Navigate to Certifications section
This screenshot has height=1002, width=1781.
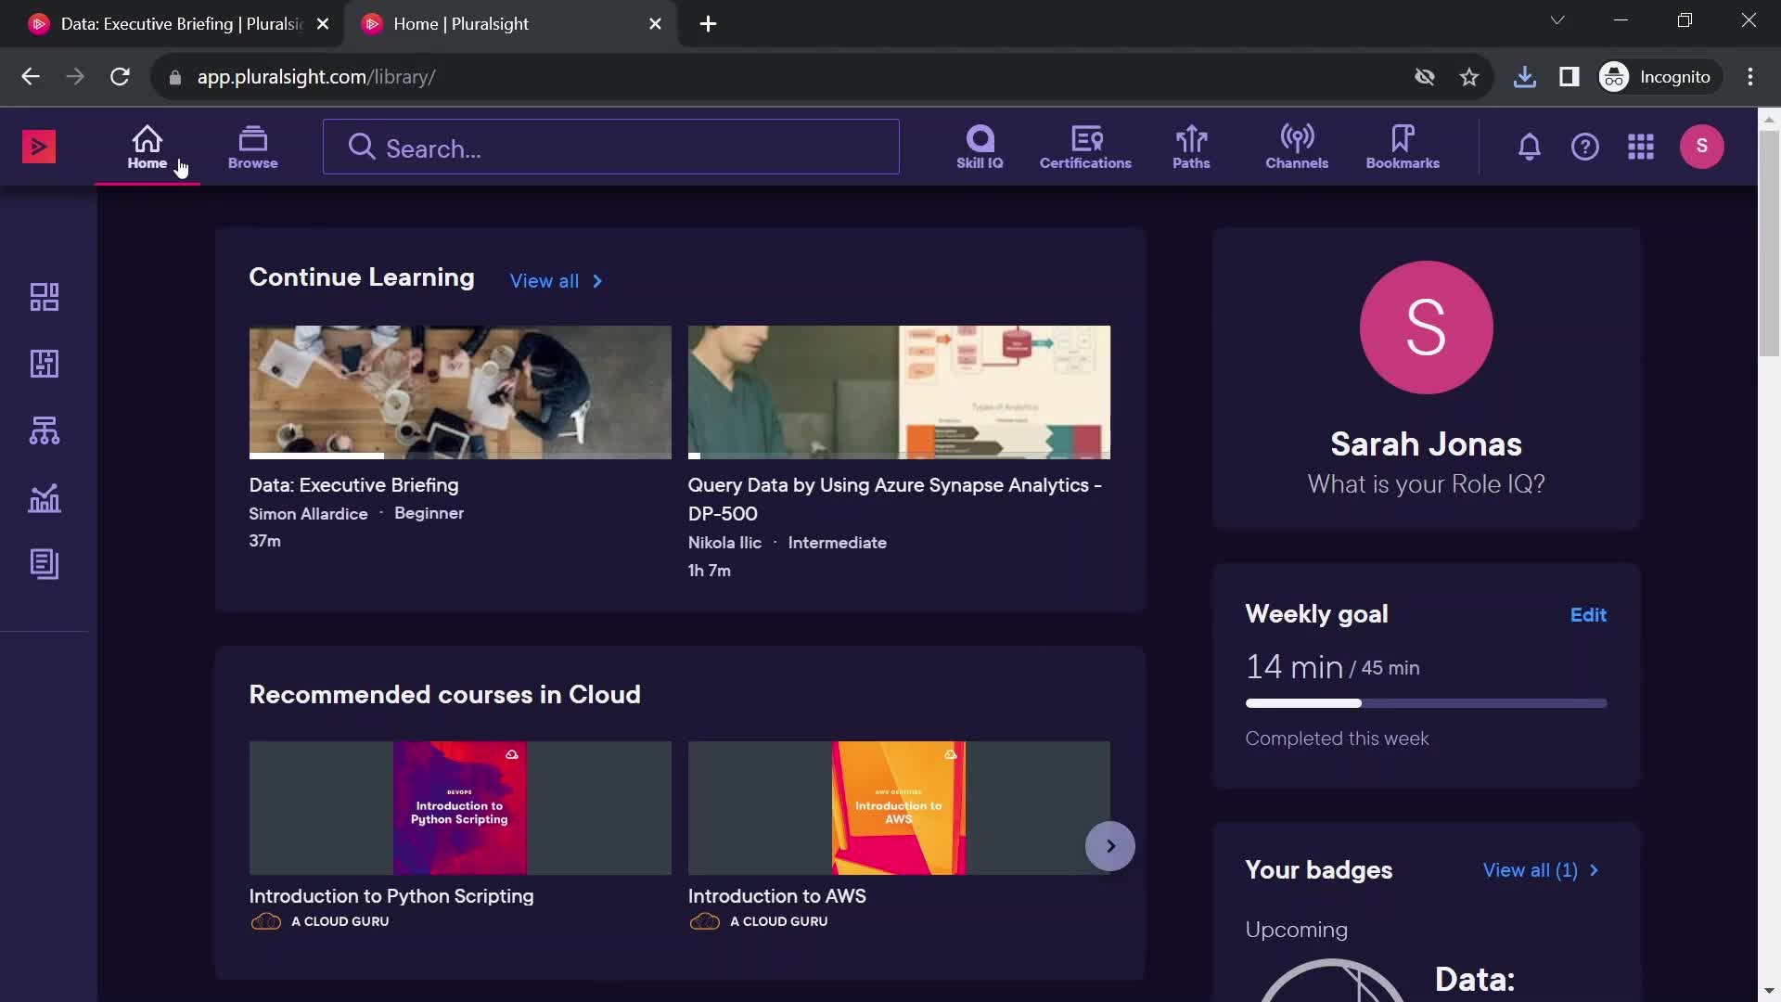(x=1083, y=147)
